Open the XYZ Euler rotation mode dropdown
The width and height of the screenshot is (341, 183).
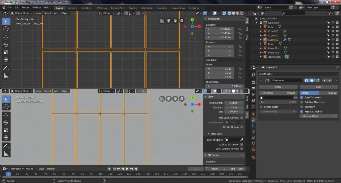224,60
